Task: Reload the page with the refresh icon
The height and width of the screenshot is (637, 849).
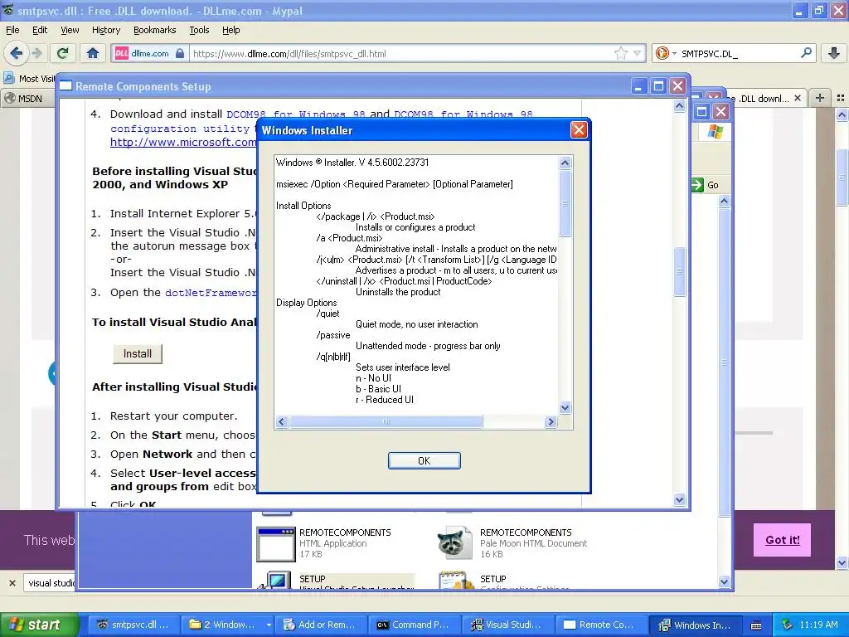Action: click(63, 53)
